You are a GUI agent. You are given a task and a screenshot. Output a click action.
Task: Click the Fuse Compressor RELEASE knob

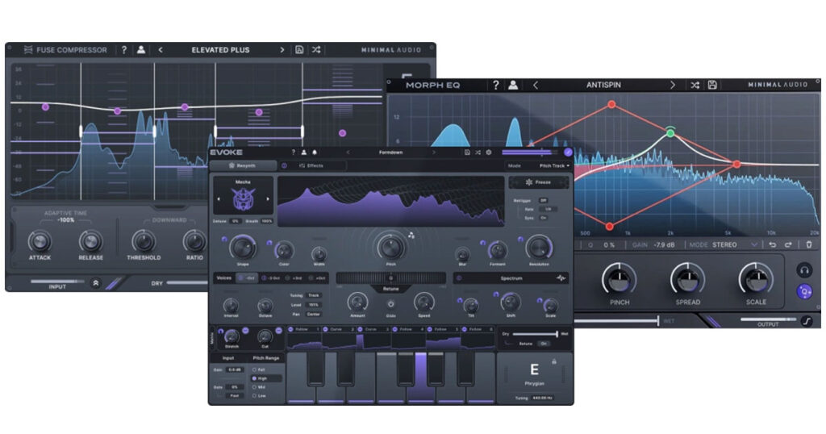pos(90,241)
